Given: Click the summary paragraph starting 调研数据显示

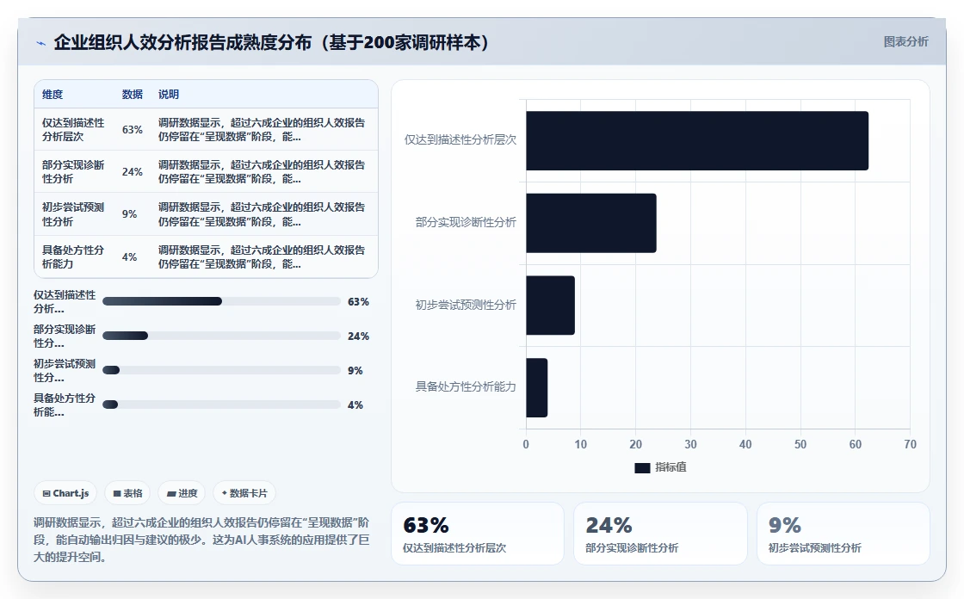Looking at the screenshot, I should (201, 540).
